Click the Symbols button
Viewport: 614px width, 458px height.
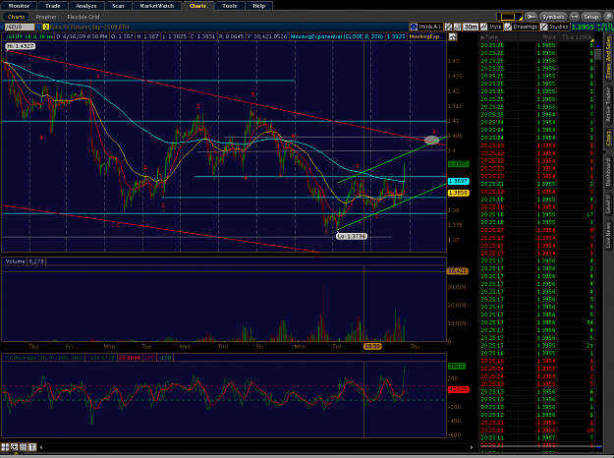pos(553,17)
